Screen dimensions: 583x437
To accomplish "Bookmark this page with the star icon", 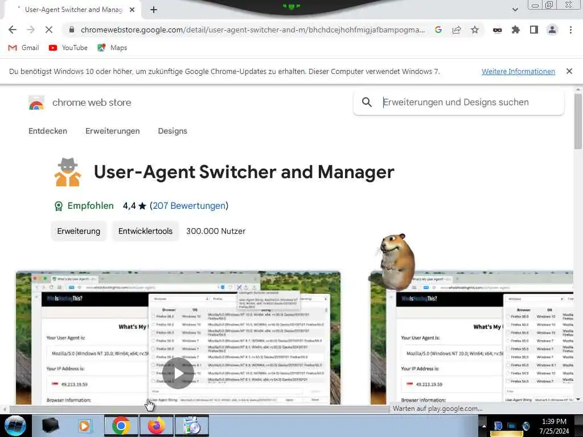I will (x=475, y=30).
